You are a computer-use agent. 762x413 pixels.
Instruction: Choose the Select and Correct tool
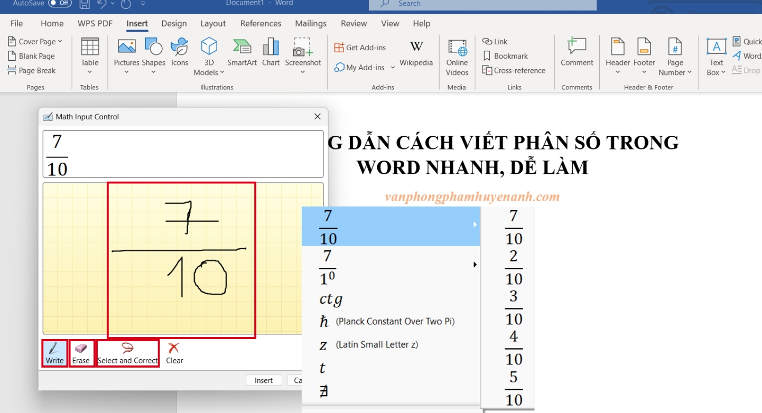coord(127,353)
